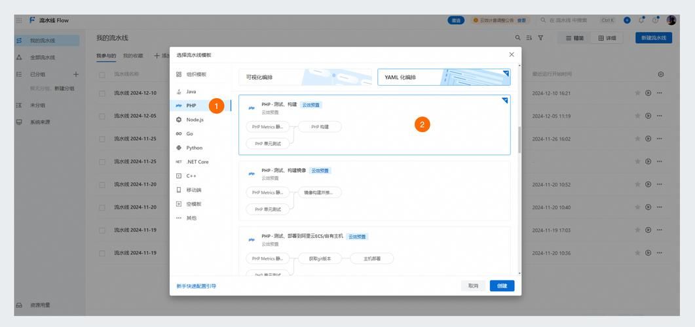Go to 全部流水线 in sidebar
Image resolution: width=695 pixels, height=327 pixels.
point(43,58)
